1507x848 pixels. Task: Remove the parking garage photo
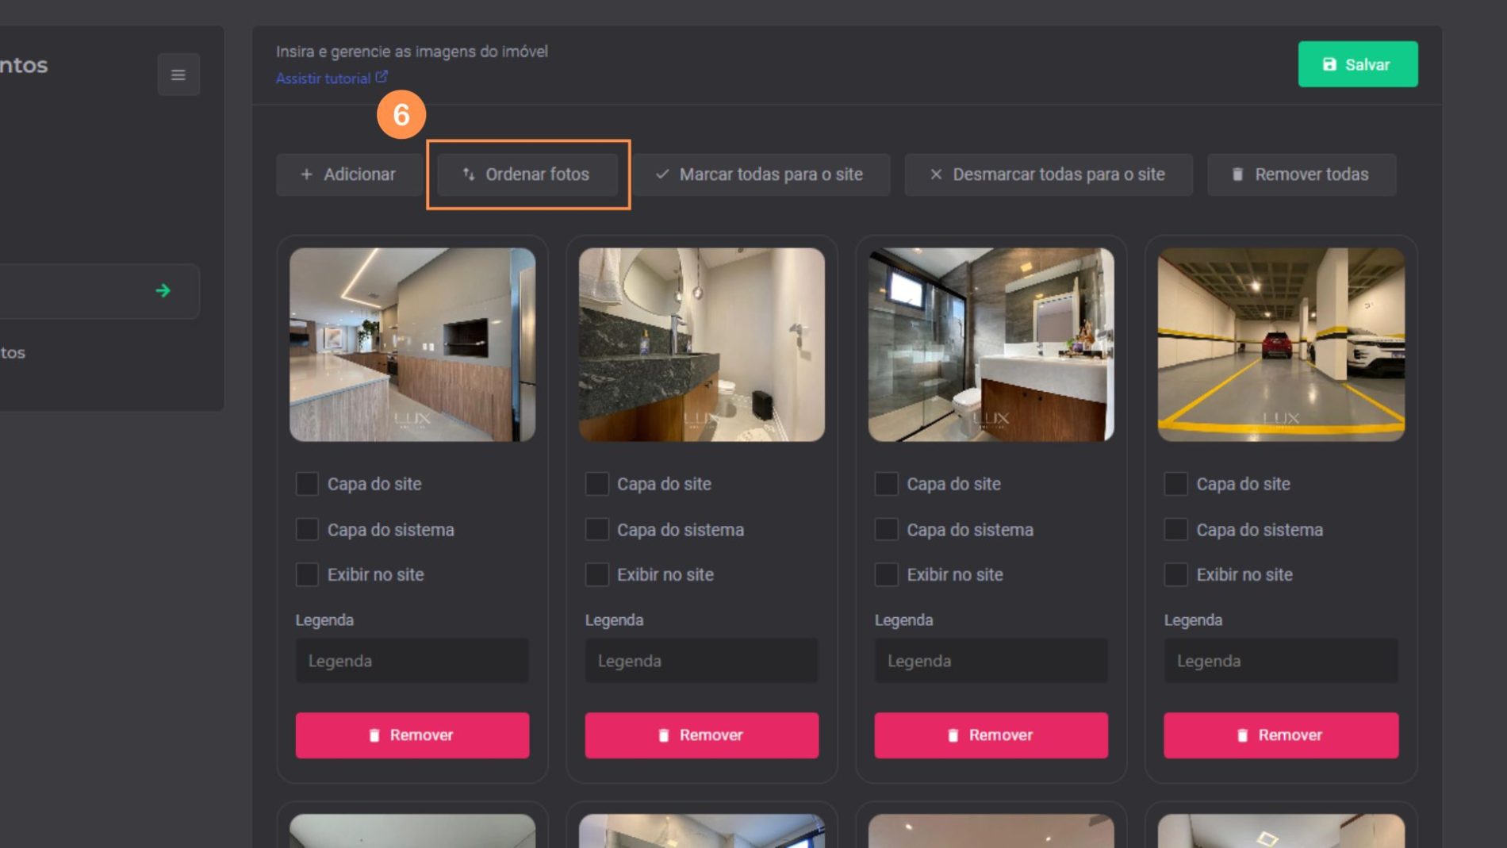pyautogui.click(x=1280, y=735)
